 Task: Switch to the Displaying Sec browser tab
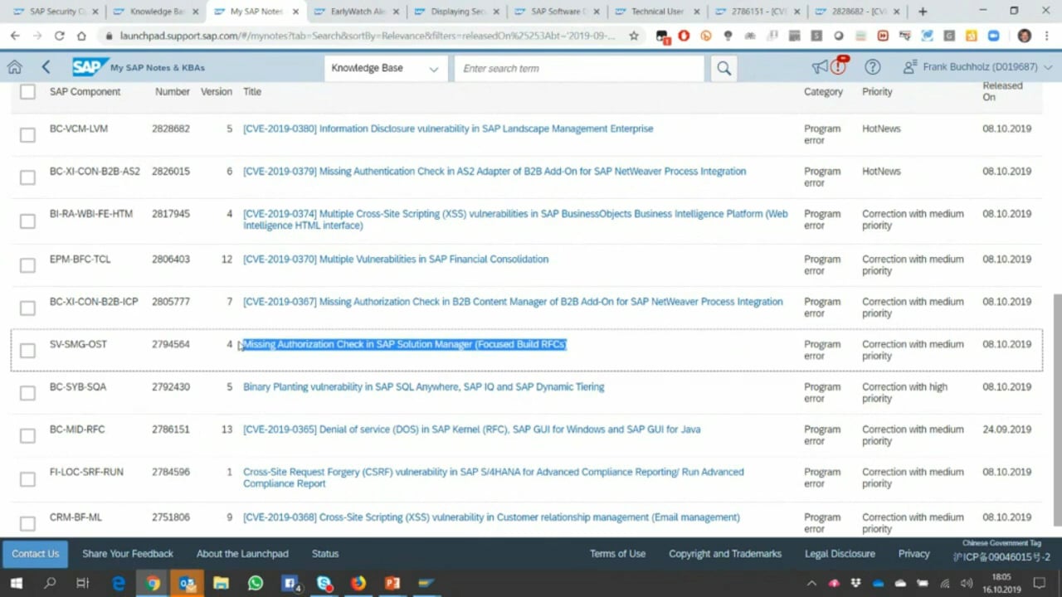tap(455, 12)
